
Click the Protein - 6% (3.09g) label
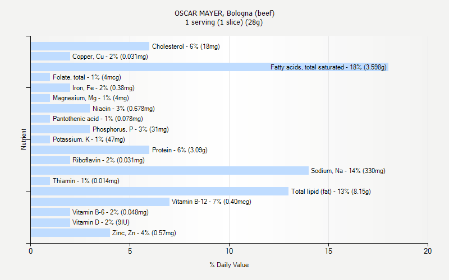(180, 150)
